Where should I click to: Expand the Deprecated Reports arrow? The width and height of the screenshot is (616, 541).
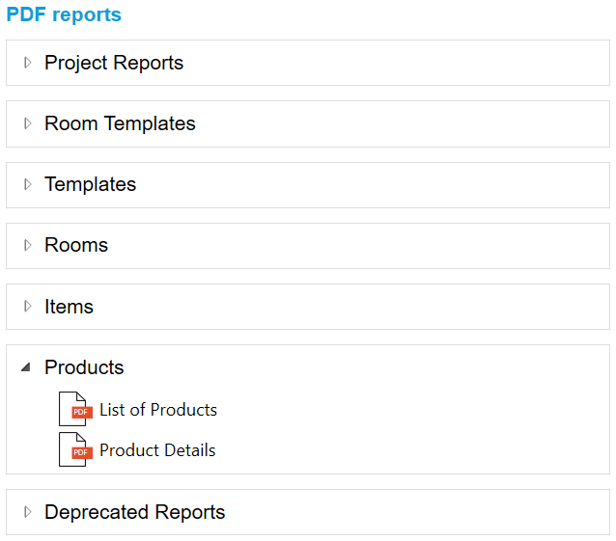[x=27, y=512]
